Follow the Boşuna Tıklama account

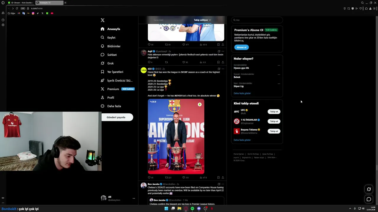point(274,131)
